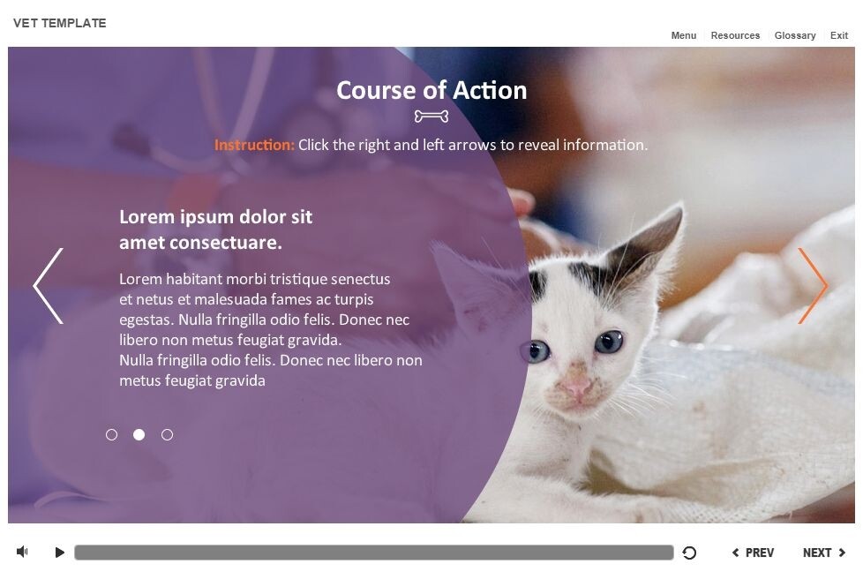863x579 pixels.
Task: Mute audio with the speaker icon
Action: click(x=22, y=552)
